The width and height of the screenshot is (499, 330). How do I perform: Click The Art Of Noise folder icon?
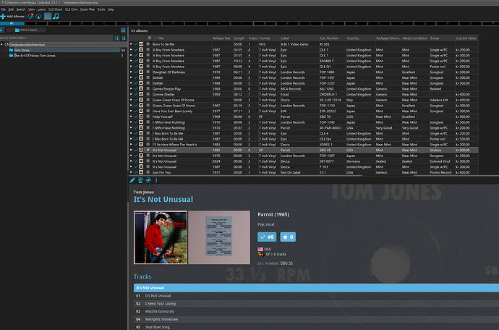[11, 56]
